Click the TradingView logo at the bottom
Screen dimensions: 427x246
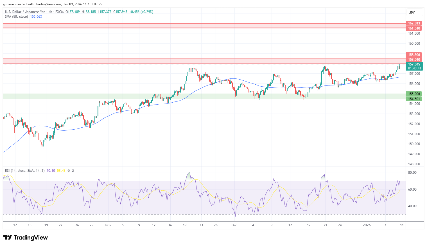click(26, 238)
